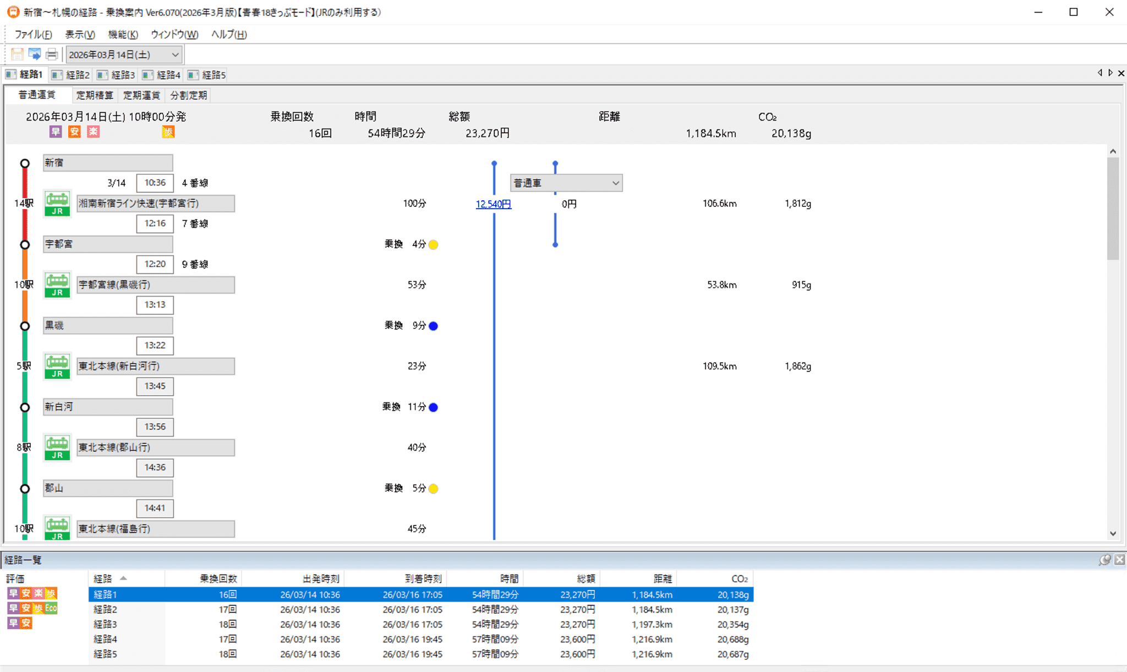
Task: Open the 定期運賃 fare tab
Action: point(141,95)
